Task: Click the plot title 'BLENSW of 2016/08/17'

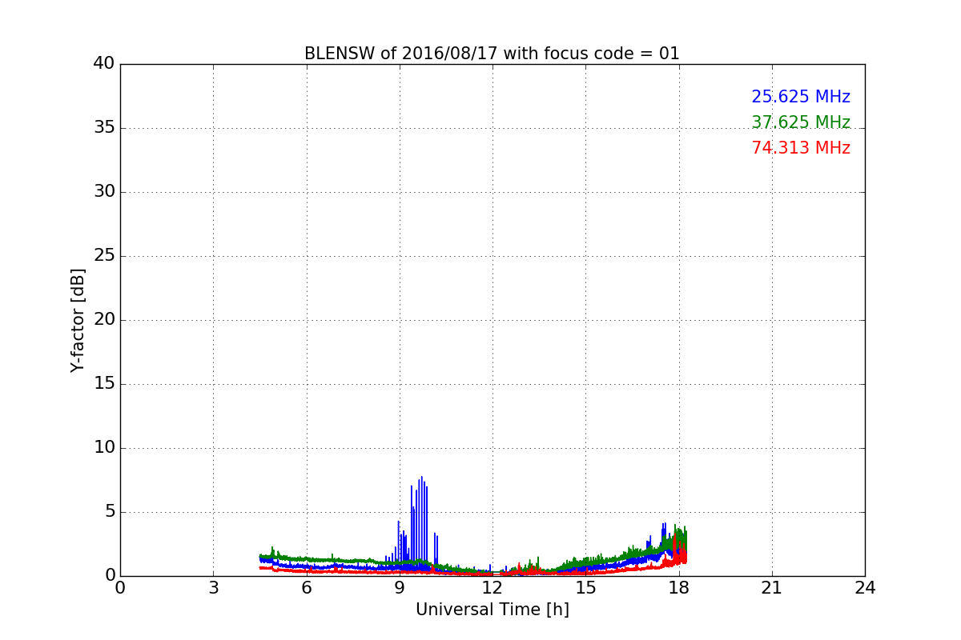Action: [492, 54]
